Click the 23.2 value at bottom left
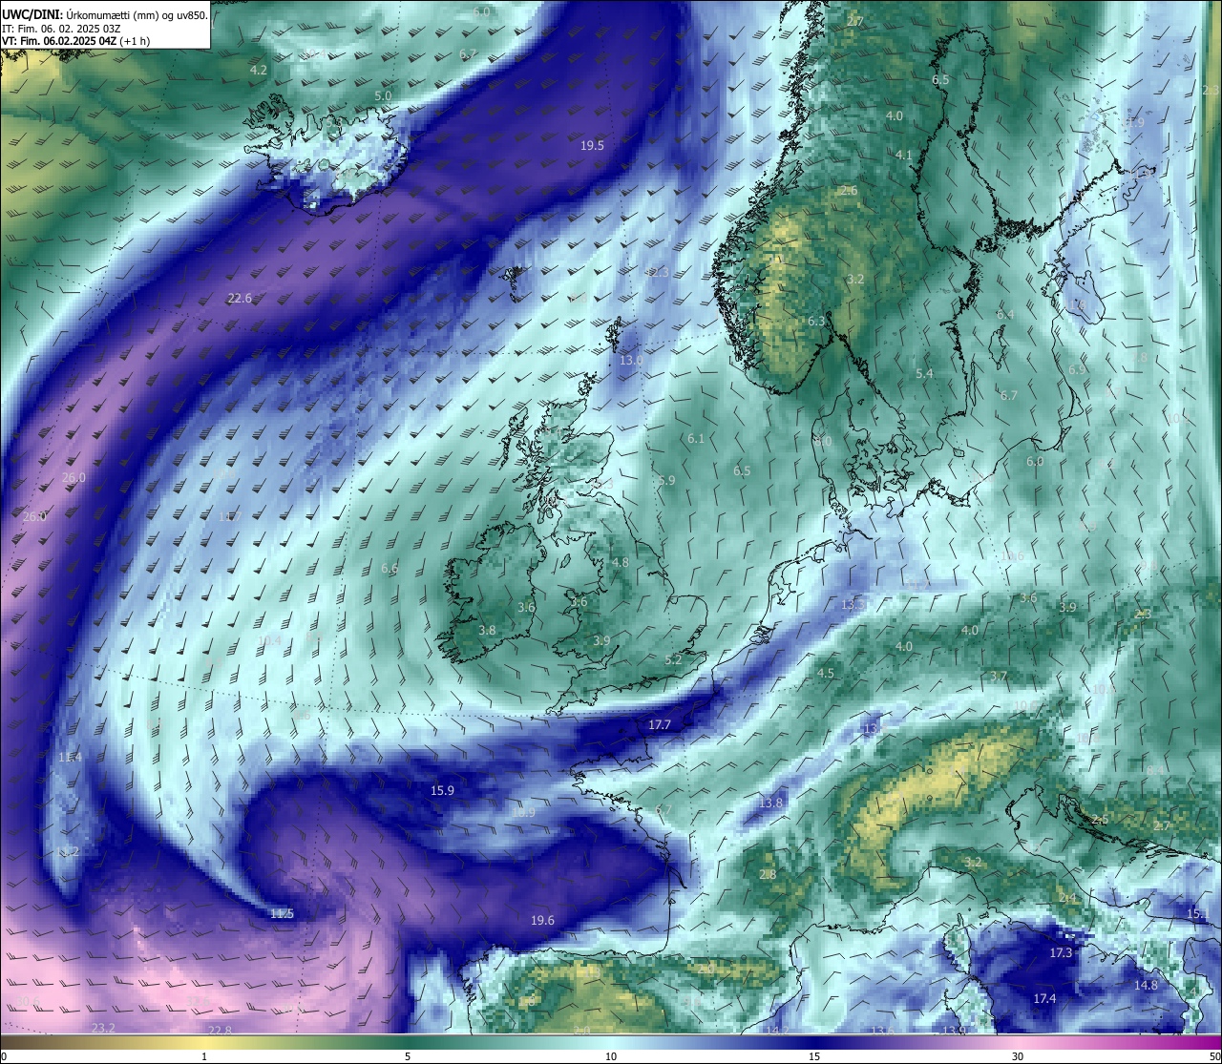The image size is (1222, 1064). point(103,1028)
